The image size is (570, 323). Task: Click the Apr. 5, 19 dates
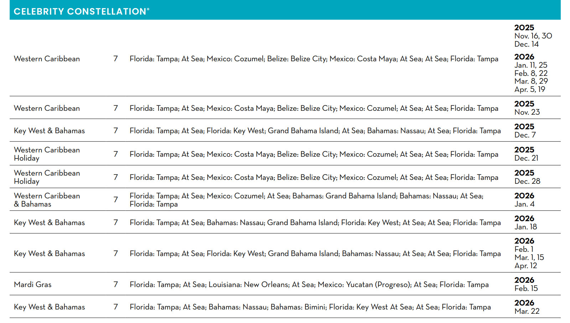pyautogui.click(x=530, y=89)
